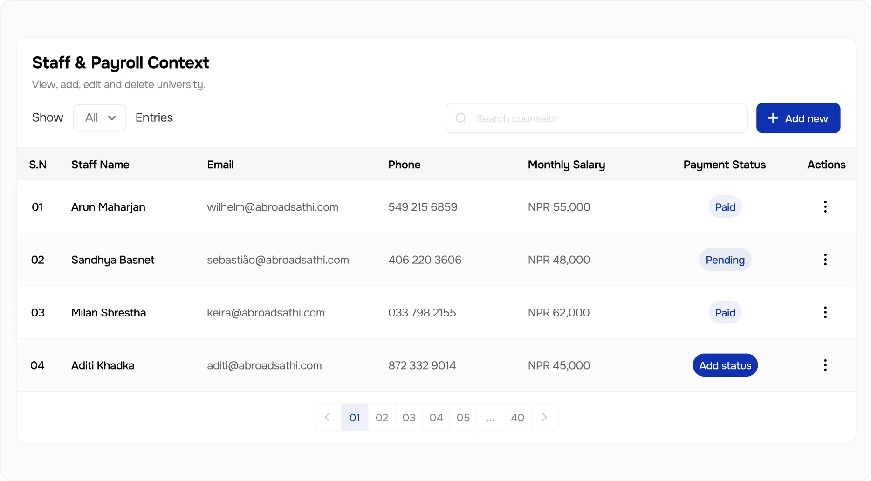The width and height of the screenshot is (871, 481).
Task: Click the search magnifier icon
Action: (460, 118)
